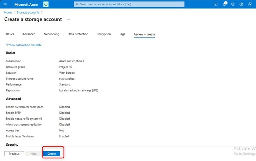
Task: Click the Copilot icon beside Microsoft Azure
Action: click(46, 4)
